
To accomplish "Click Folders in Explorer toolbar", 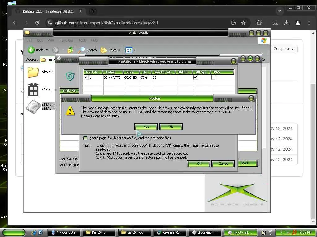I will point(110,50).
